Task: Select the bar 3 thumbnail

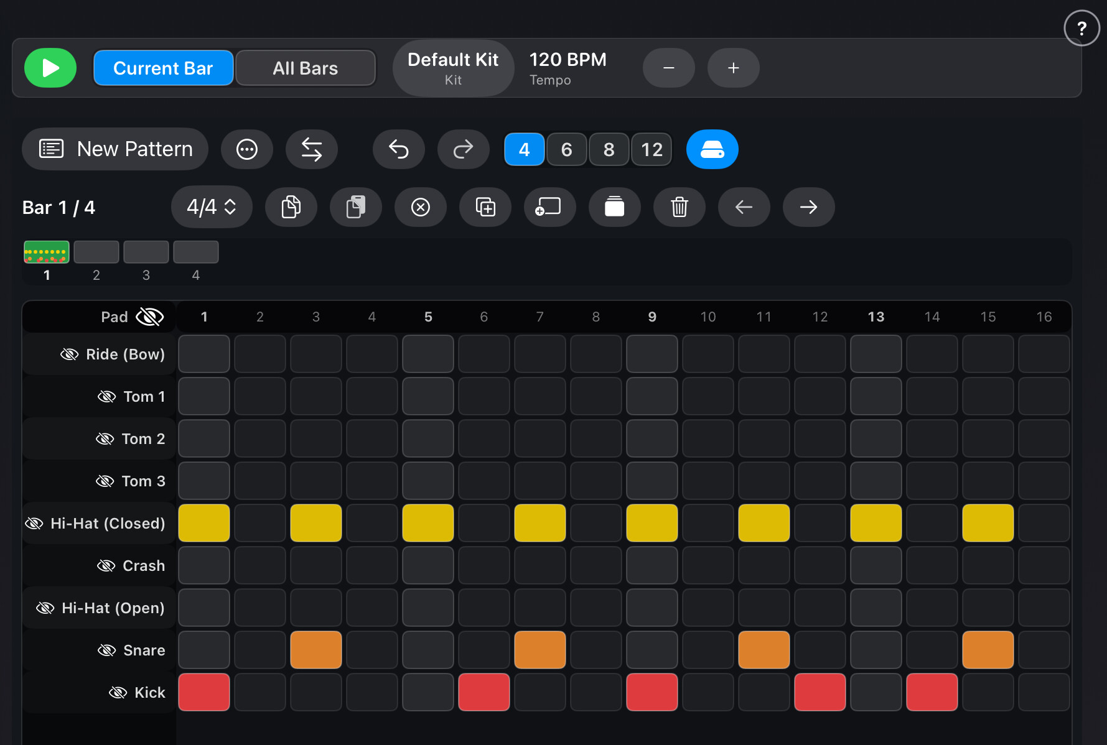Action: click(x=146, y=252)
